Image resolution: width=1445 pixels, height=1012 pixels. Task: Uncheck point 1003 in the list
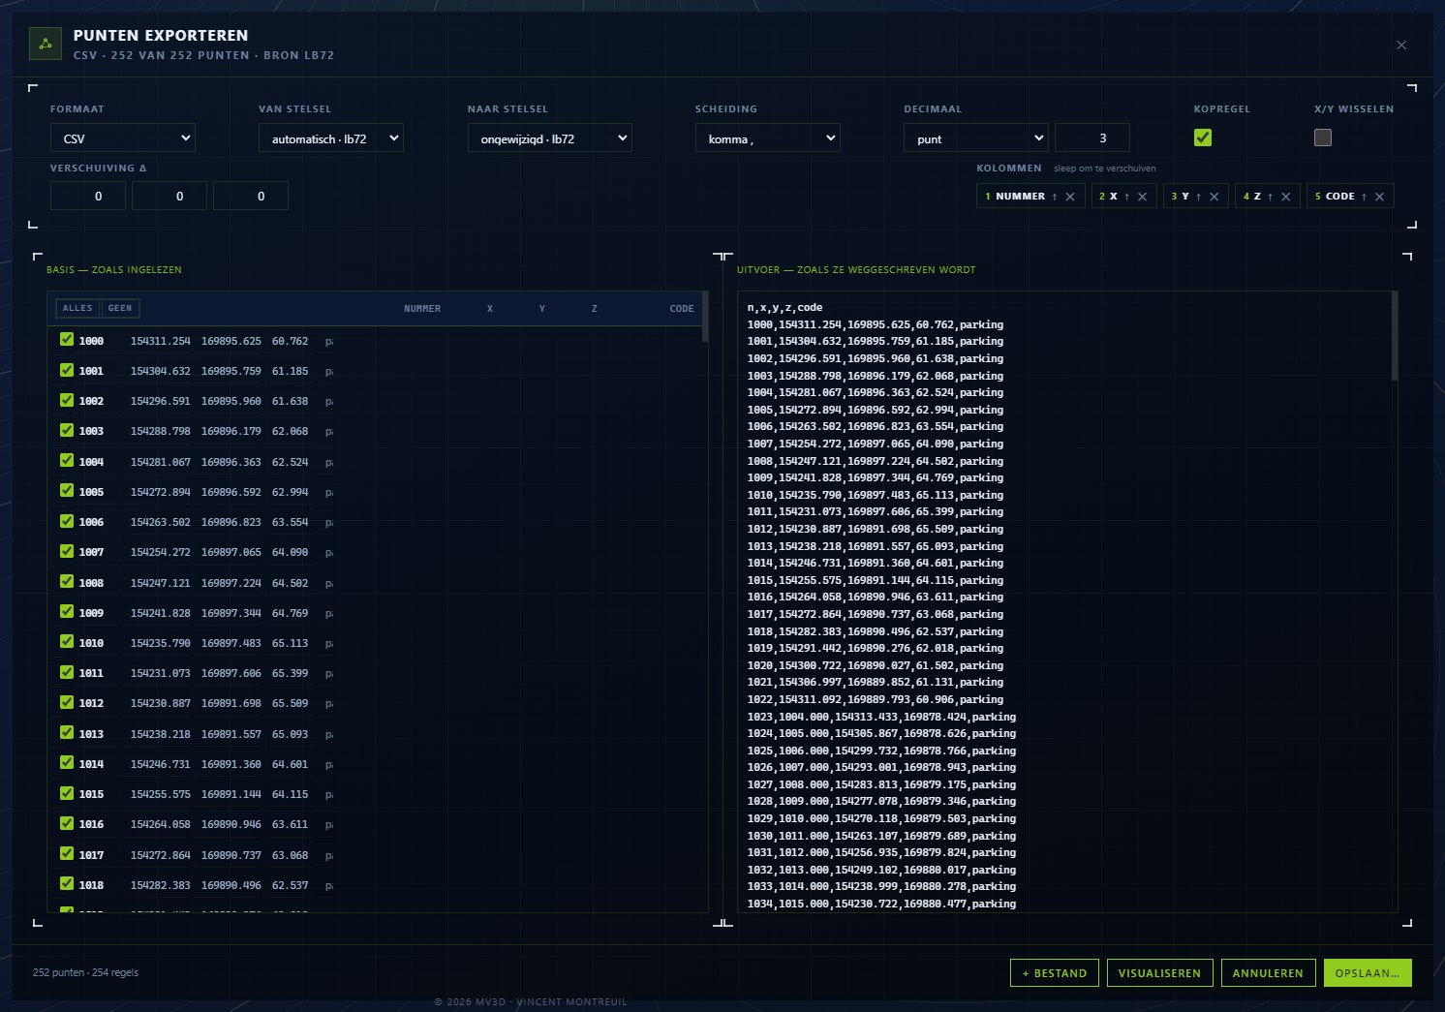[x=67, y=430]
